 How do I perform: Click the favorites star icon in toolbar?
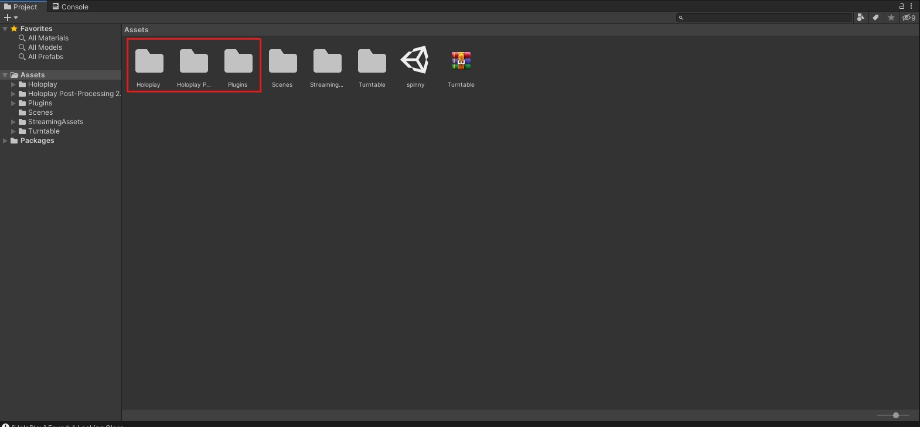click(891, 18)
